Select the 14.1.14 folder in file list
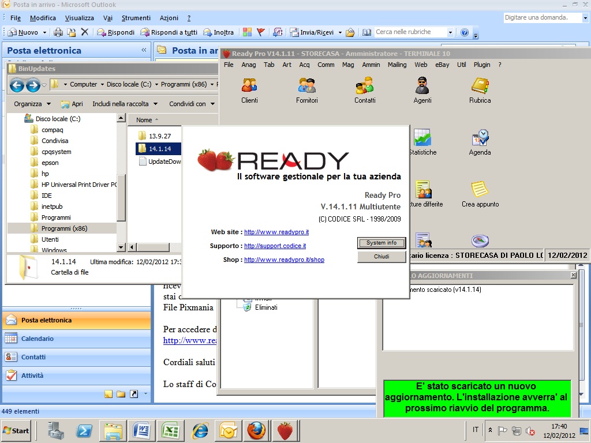 (158, 149)
